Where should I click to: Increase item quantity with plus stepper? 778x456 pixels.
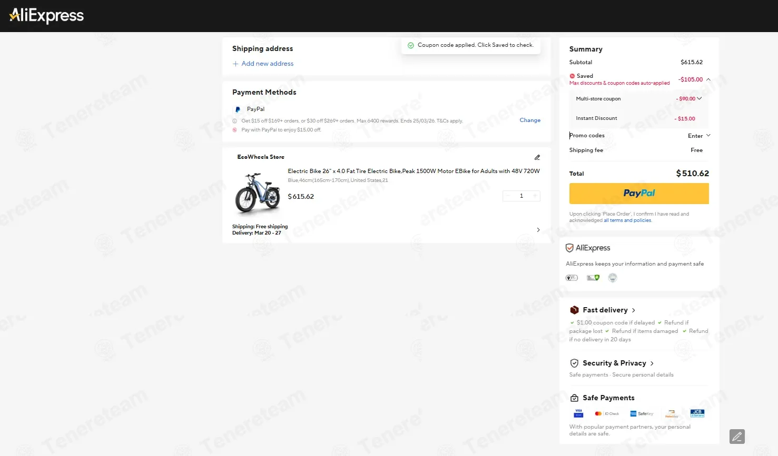click(535, 196)
